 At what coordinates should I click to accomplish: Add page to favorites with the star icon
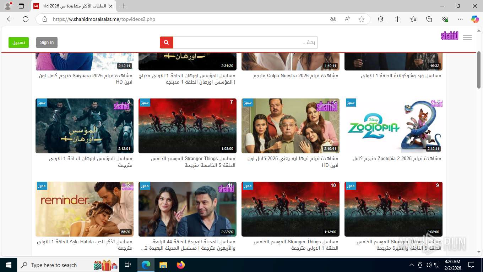click(x=362, y=19)
